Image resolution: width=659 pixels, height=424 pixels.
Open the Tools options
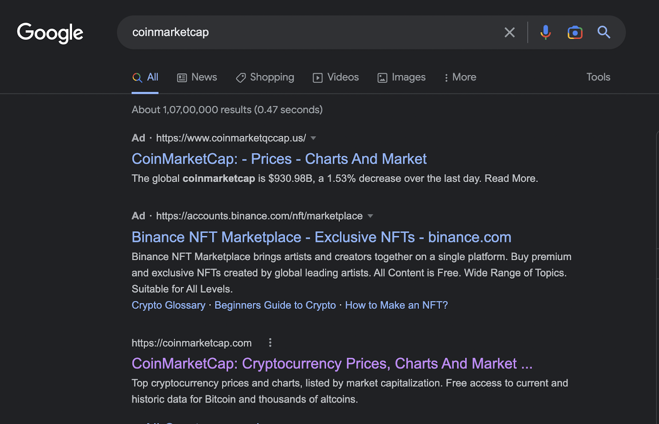[x=598, y=77]
